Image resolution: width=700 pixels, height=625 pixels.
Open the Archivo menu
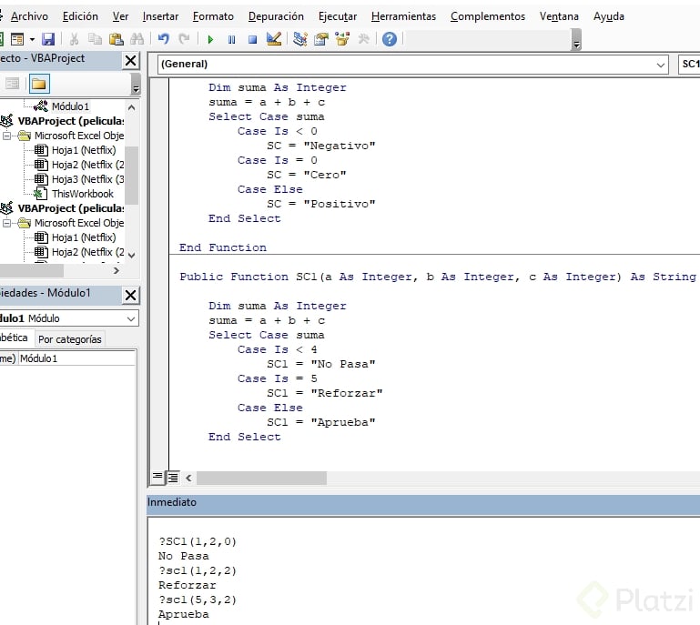pos(29,16)
